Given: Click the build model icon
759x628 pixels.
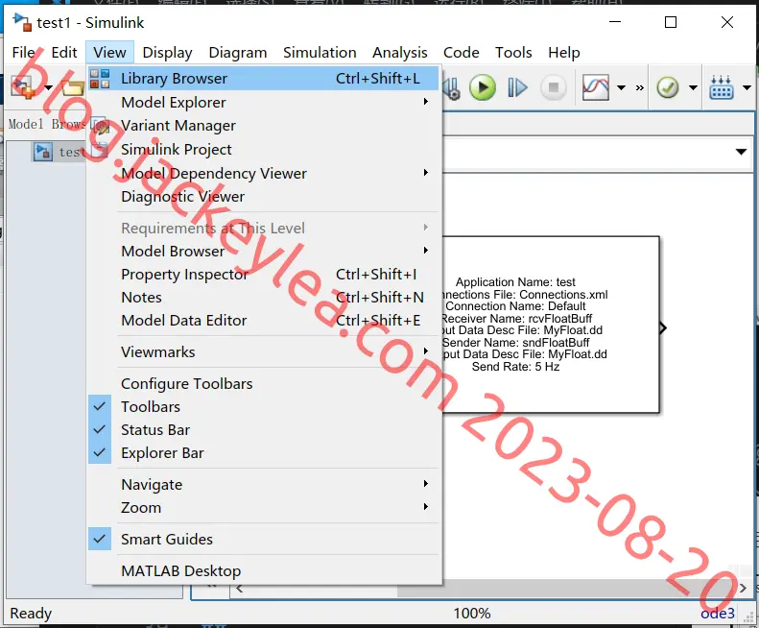Looking at the screenshot, I should (722, 87).
